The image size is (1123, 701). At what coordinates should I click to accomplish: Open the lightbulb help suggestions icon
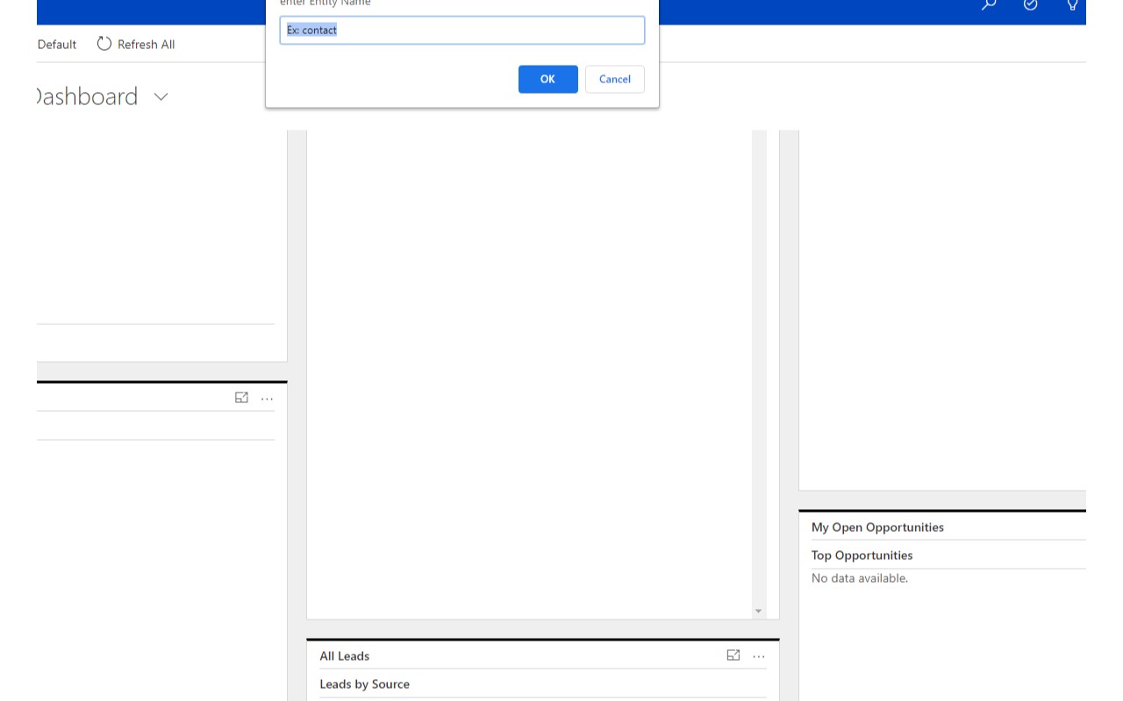tap(1072, 5)
